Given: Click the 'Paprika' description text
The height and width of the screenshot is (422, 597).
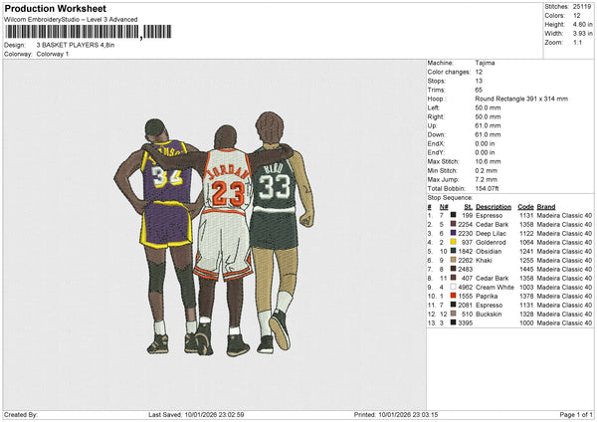Looking at the screenshot, I should [x=487, y=297].
